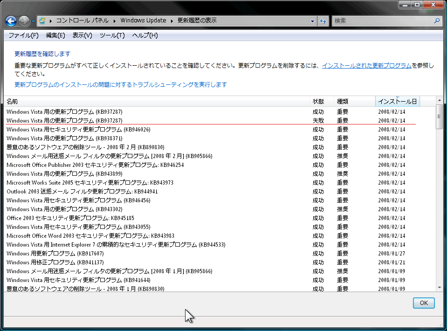Click scrollbar up arrow
447x331 pixels.
[439, 100]
